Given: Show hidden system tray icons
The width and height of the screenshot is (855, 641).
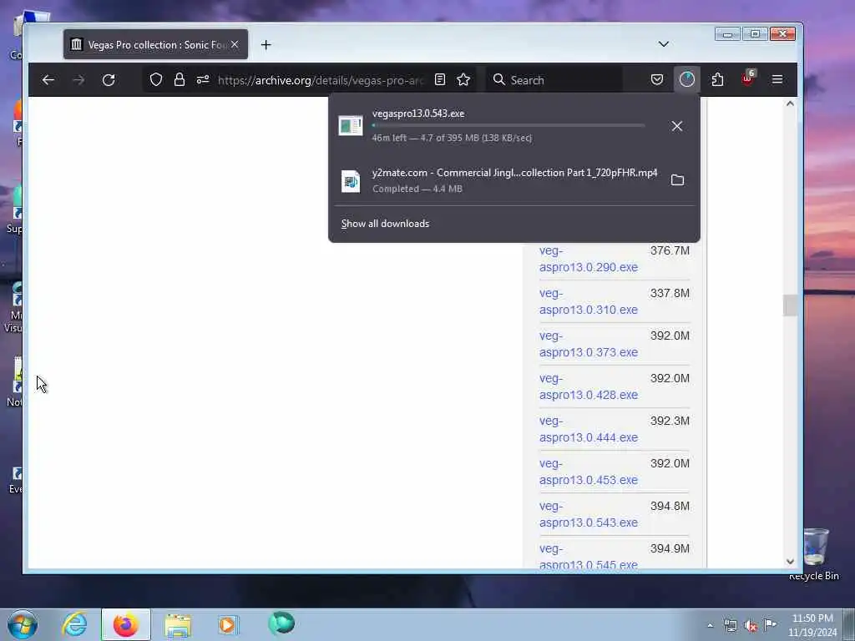Looking at the screenshot, I should 710,625.
